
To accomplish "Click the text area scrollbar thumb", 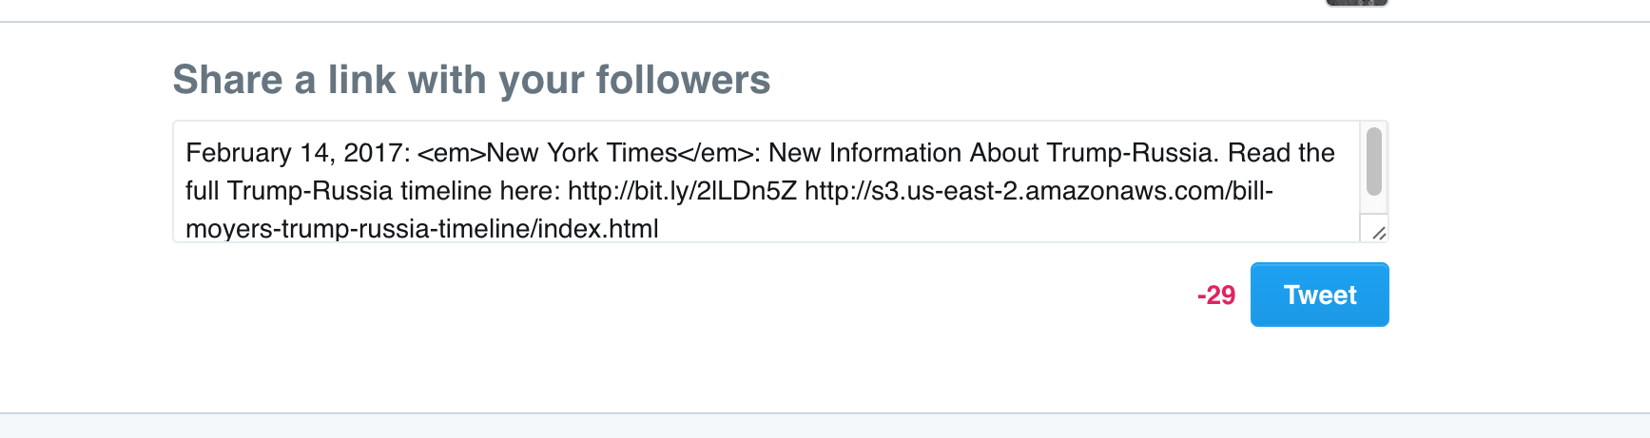I will tap(1373, 162).
